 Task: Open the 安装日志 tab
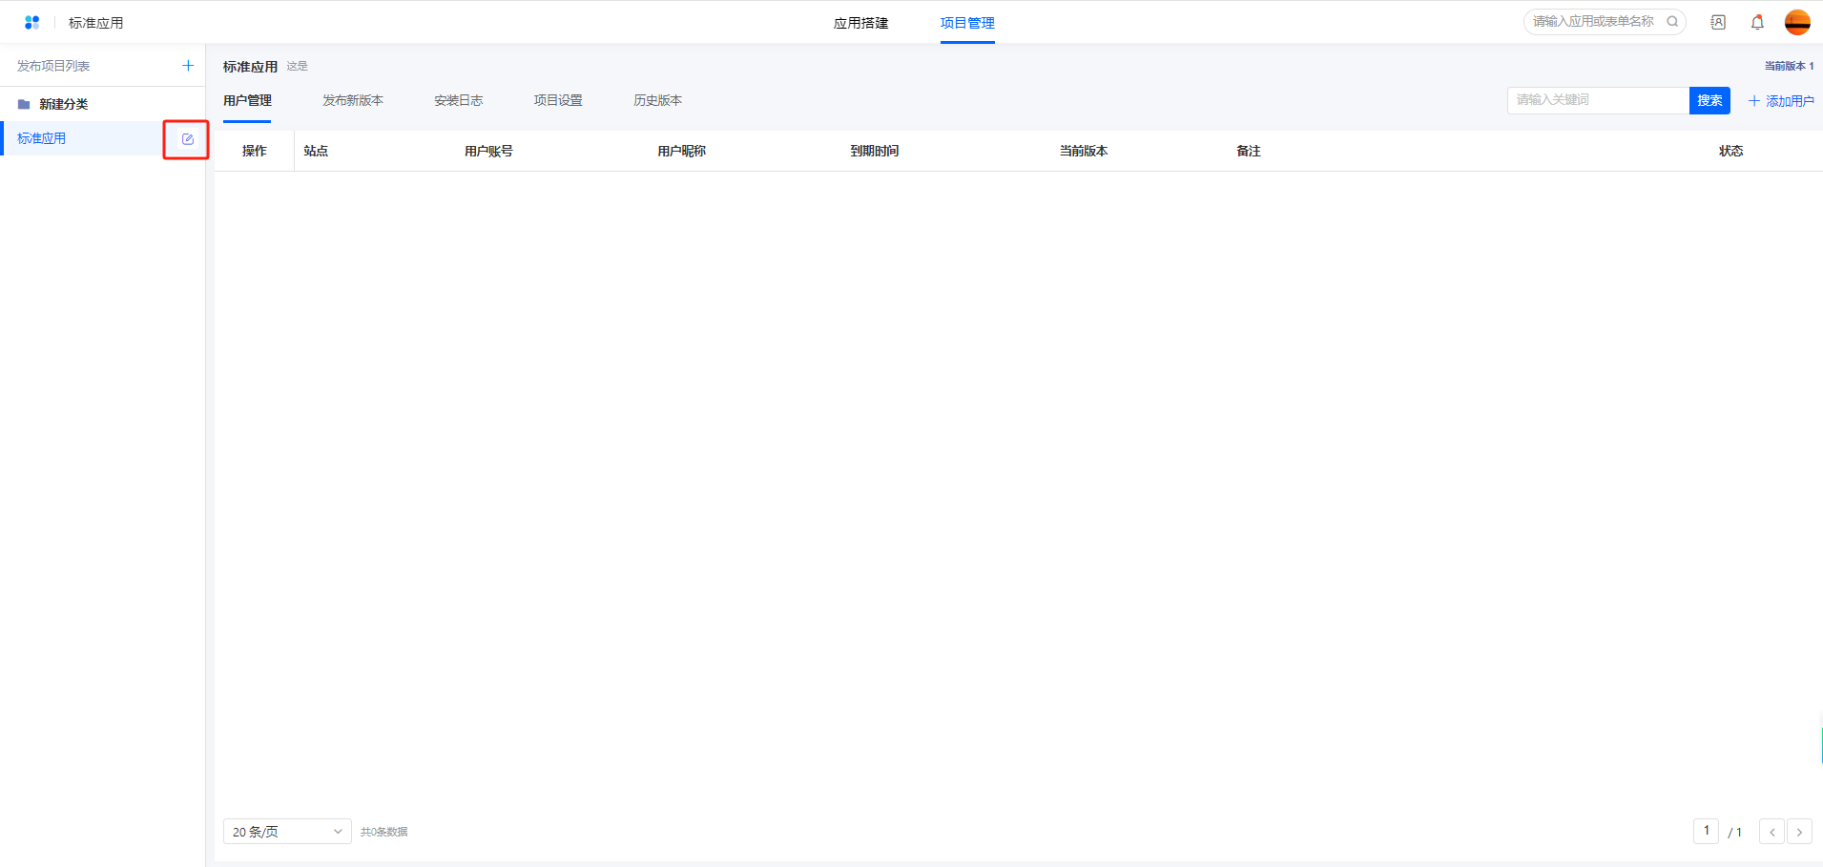tap(458, 100)
